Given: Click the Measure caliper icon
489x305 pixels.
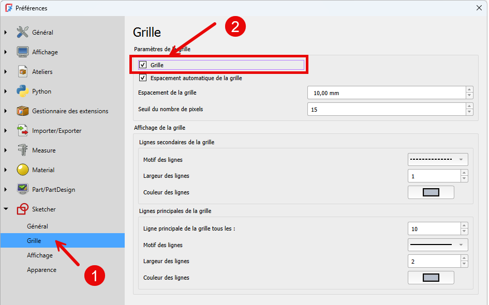Looking at the screenshot, I should click(22, 150).
